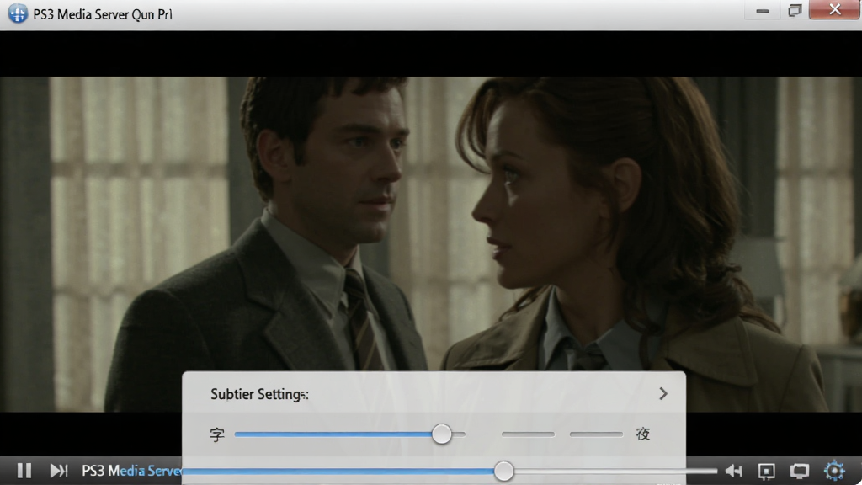862x485 pixels.
Task: Click the PS3 Media Server app icon
Action: 18,13
